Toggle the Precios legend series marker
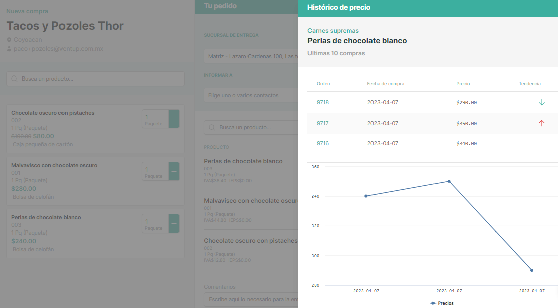Image resolution: width=558 pixels, height=308 pixels. click(433, 303)
